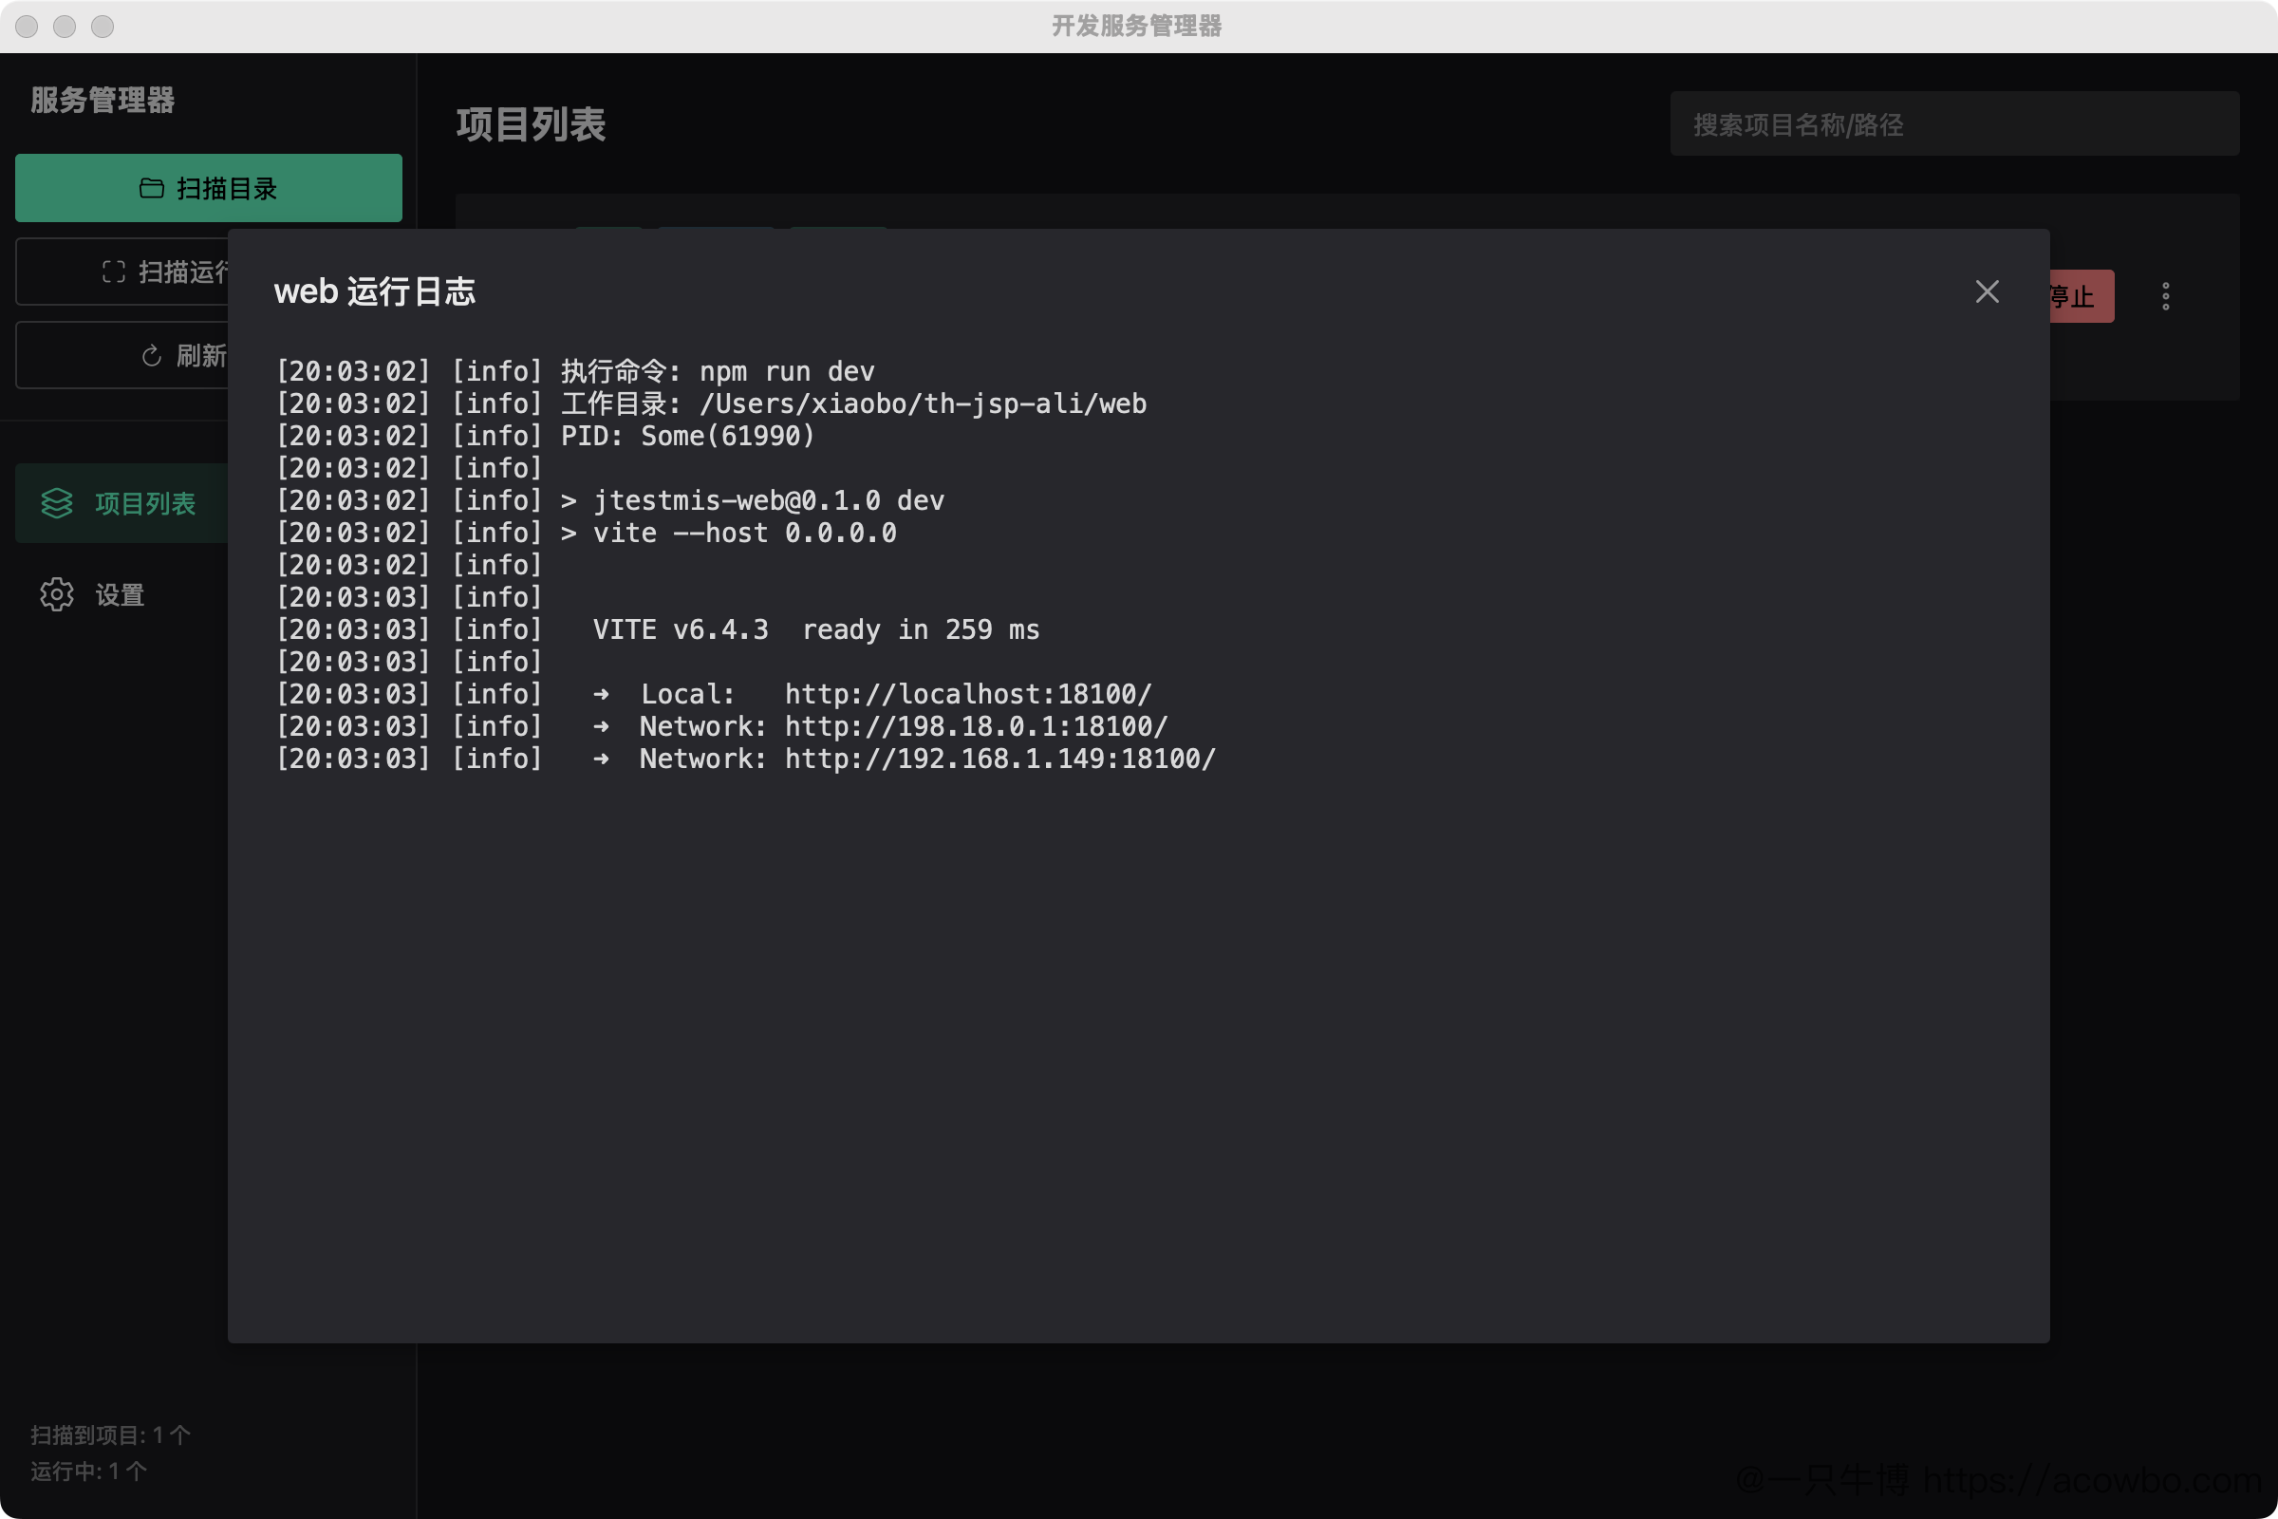Click the 工作目录 path /Users/xiaobo/th-jsp-ali/web

click(923, 403)
